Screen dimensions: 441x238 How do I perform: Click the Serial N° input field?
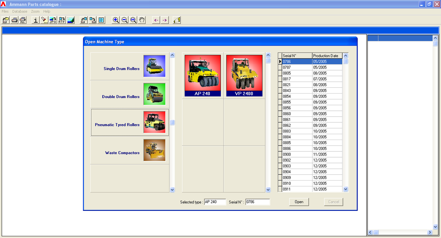(x=258, y=202)
